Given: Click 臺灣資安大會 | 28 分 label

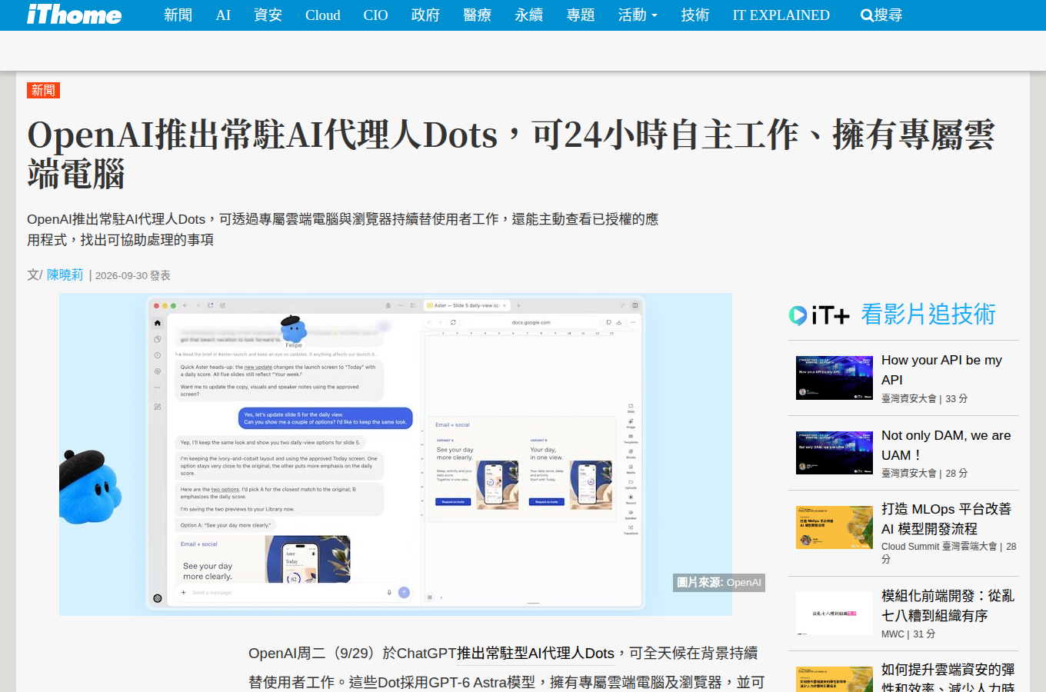Looking at the screenshot, I should tap(924, 473).
